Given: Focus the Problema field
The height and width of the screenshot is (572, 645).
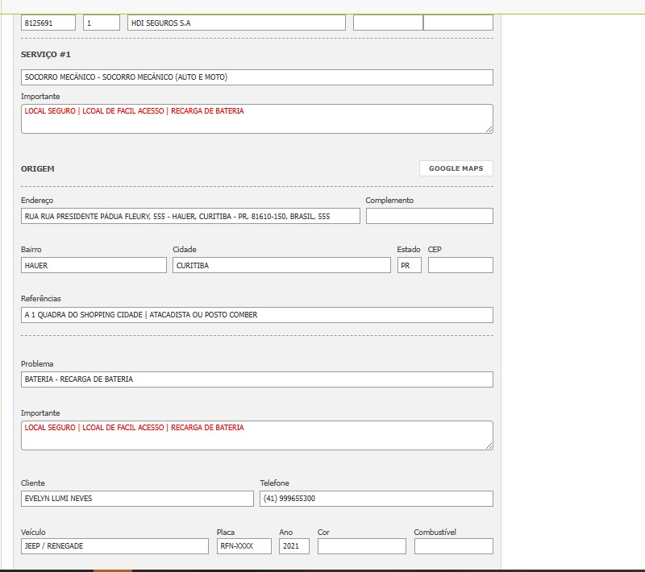Looking at the screenshot, I should pyautogui.click(x=256, y=379).
